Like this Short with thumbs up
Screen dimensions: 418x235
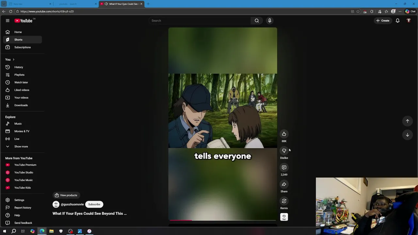coord(284,134)
